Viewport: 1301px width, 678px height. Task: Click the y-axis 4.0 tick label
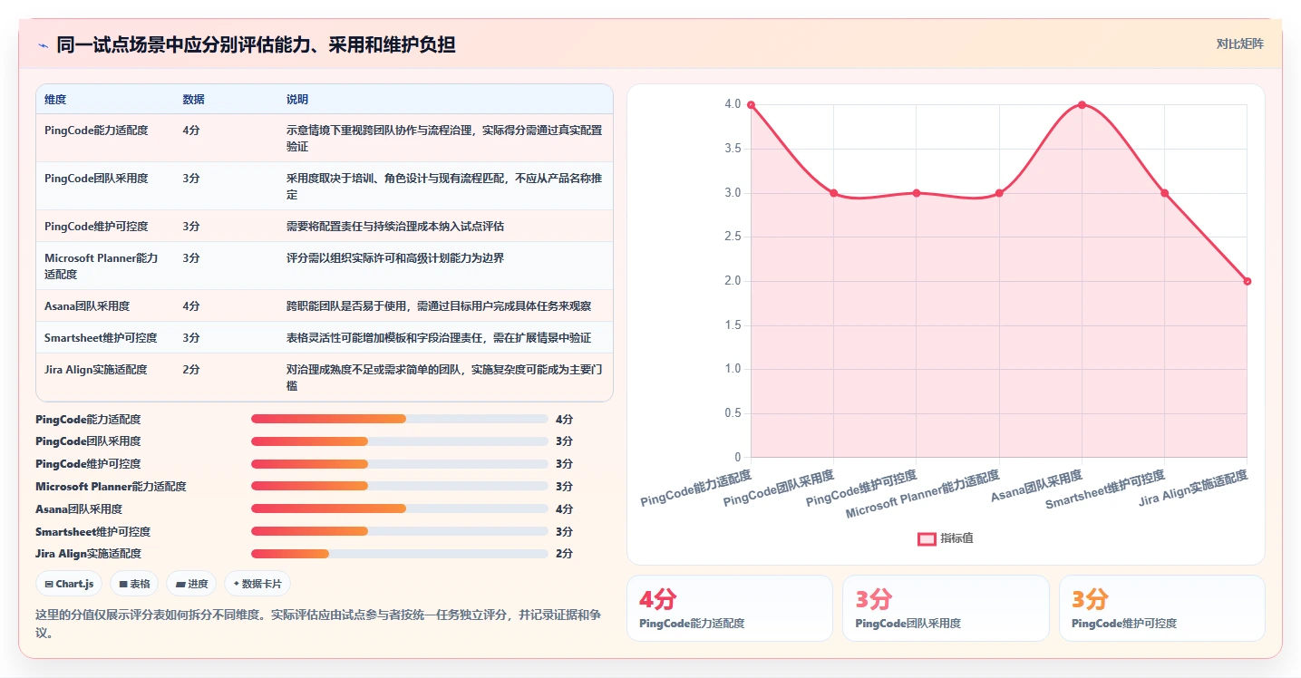(x=733, y=104)
